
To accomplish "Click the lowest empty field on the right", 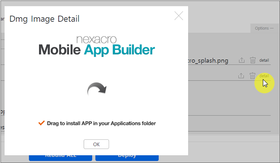I will tap(229, 127).
